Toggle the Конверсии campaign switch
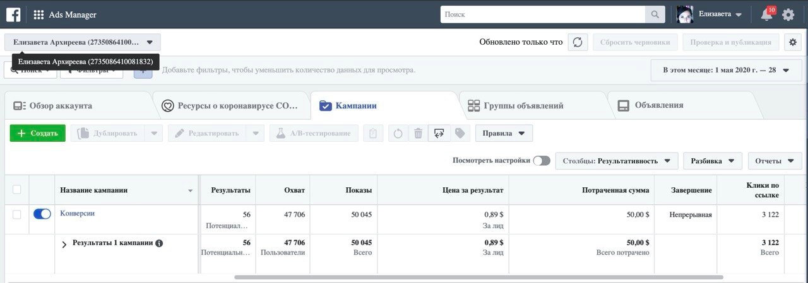Image resolution: width=808 pixels, height=283 pixels. [x=42, y=214]
